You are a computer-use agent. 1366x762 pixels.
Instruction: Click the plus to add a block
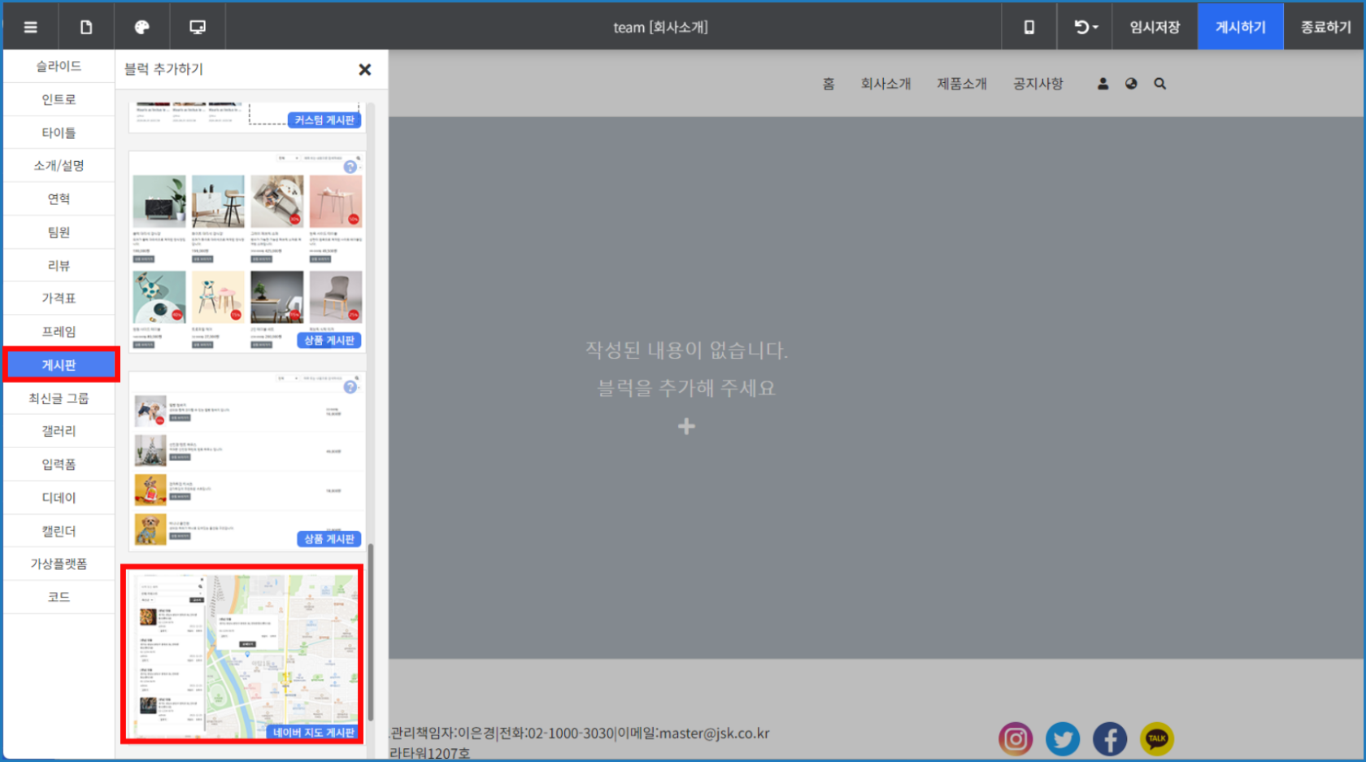coord(686,426)
